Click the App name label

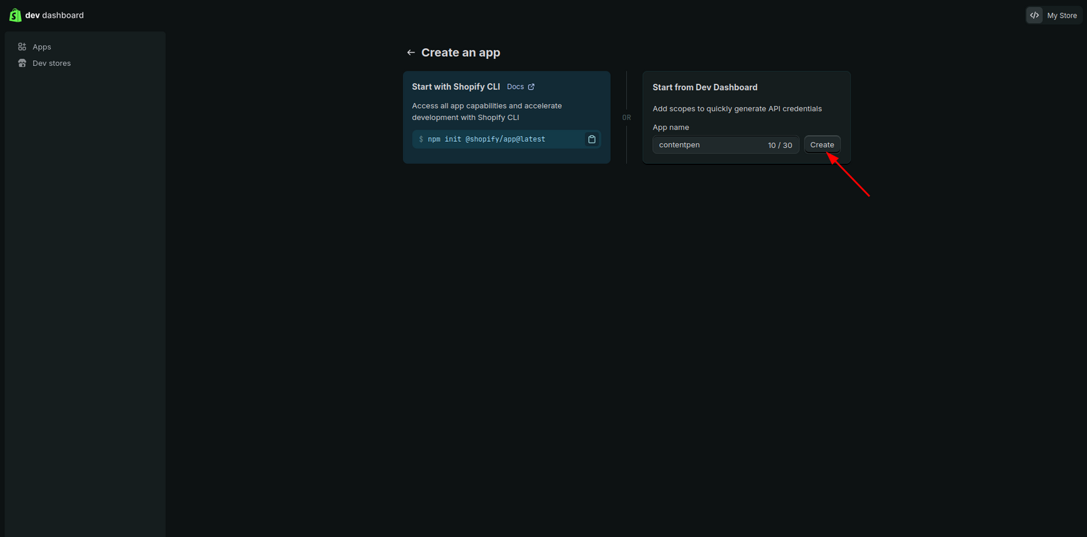pos(671,128)
